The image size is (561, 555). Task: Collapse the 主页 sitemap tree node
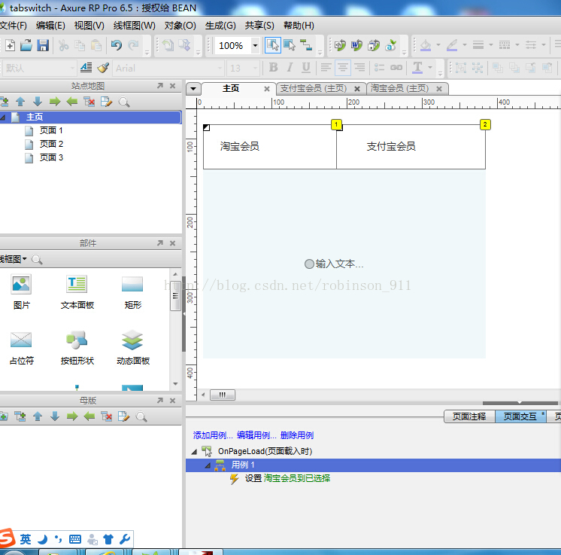[x=3, y=117]
